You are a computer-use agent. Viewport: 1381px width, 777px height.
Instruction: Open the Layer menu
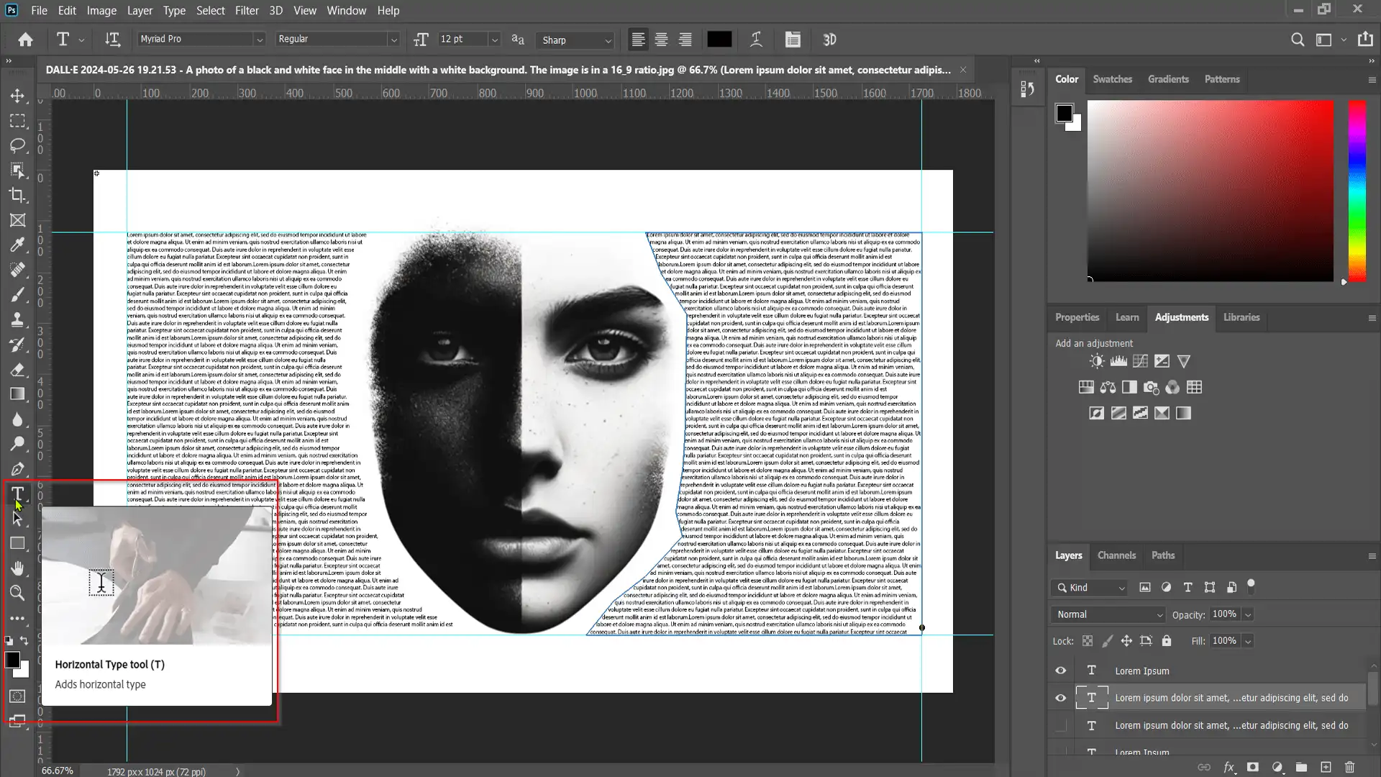click(140, 11)
